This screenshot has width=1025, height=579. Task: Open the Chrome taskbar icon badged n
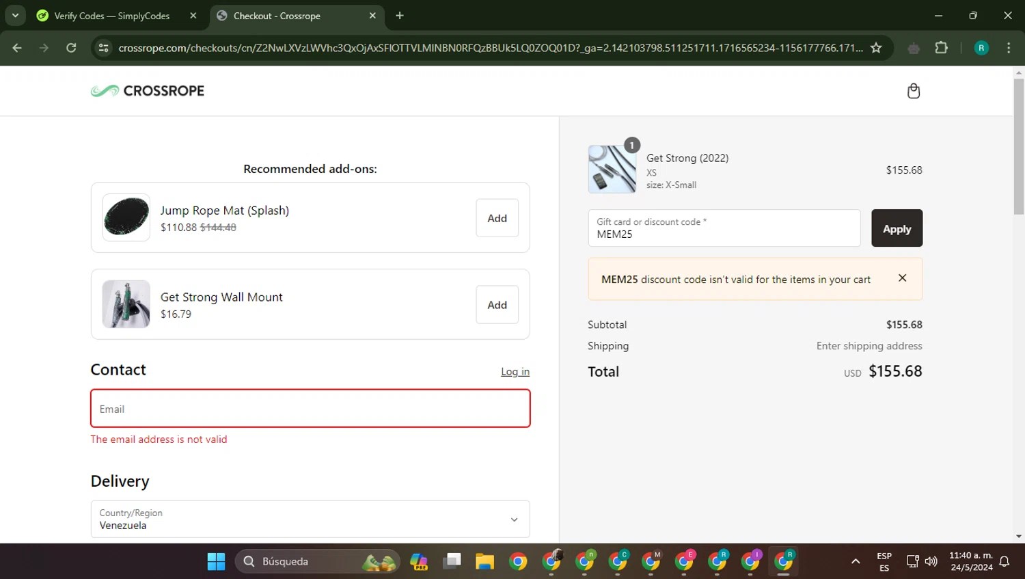pos(585,561)
